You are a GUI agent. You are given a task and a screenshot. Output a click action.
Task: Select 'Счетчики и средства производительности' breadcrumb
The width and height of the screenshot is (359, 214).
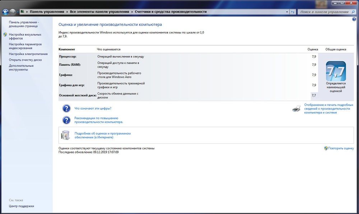point(171,12)
